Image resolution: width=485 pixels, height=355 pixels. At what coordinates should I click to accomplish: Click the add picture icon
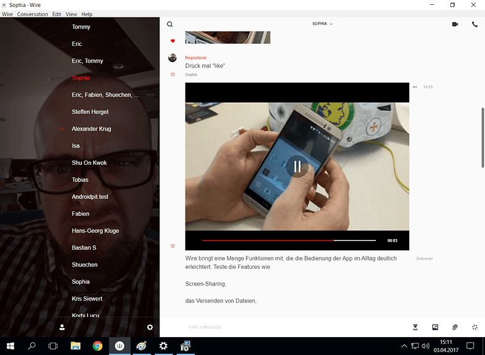click(x=435, y=327)
